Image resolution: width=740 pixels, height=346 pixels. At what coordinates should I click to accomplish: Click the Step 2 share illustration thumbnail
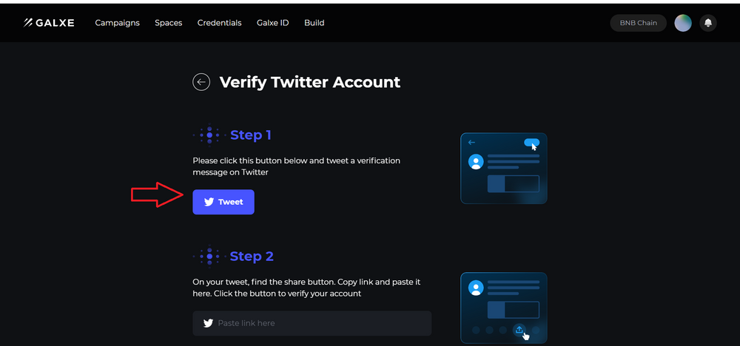pyautogui.click(x=503, y=308)
